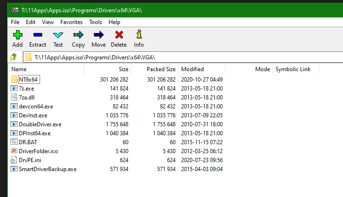Image resolution: width=343 pixels, height=197 pixels.
Task: Click the red Delete X icon
Action: (119, 35)
